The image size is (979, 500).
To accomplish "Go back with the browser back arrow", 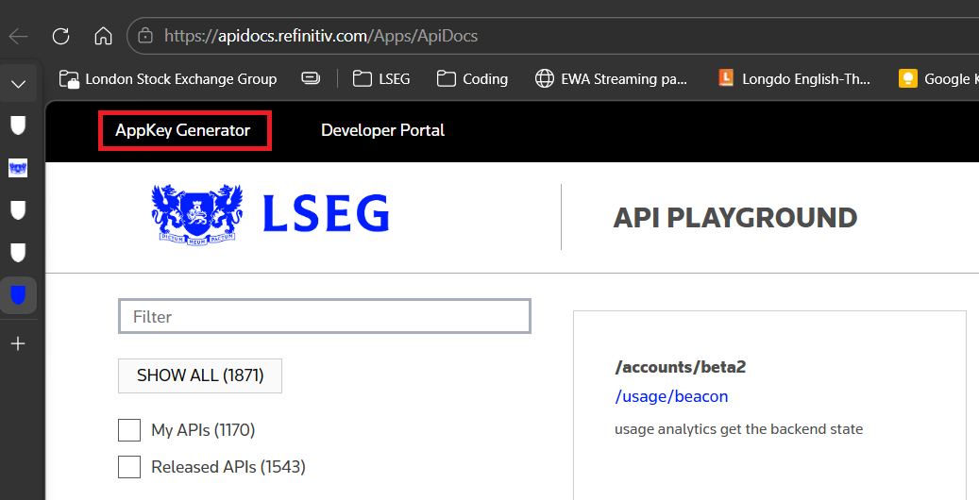I will 18,36.
